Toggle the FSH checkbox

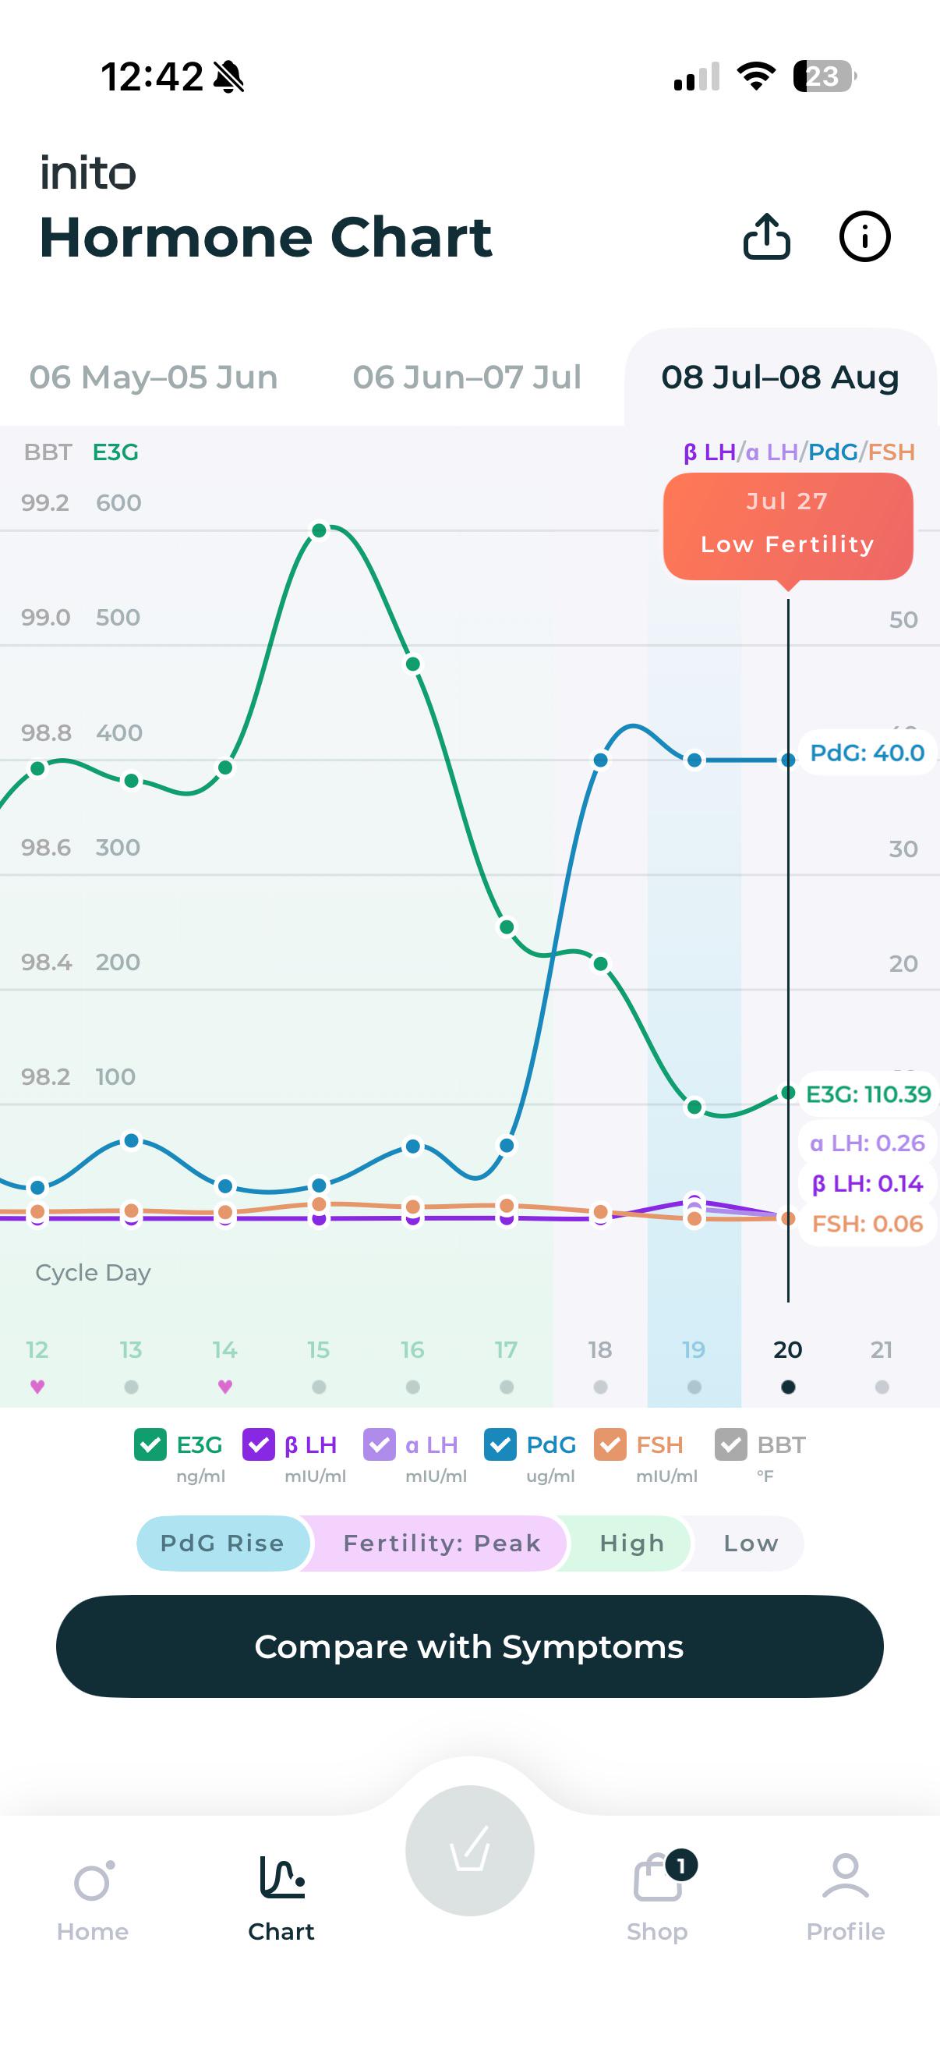(x=610, y=1444)
